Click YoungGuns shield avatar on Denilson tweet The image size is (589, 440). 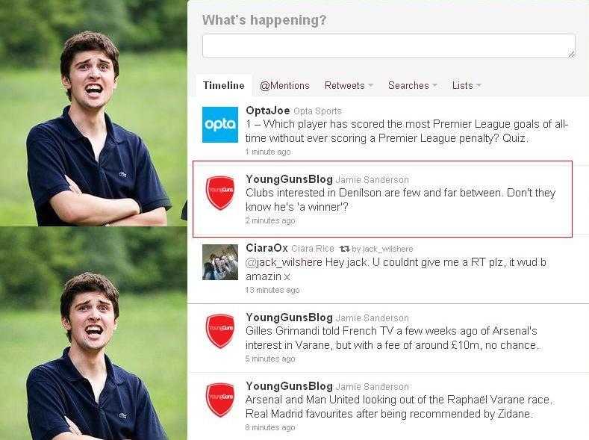(x=220, y=193)
